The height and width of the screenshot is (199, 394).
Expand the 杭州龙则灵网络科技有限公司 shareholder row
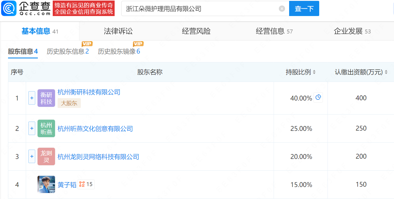(x=32, y=156)
